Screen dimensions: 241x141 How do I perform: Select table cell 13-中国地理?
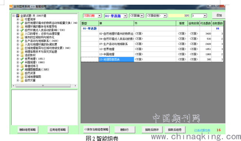pyautogui.click(x=116, y=54)
